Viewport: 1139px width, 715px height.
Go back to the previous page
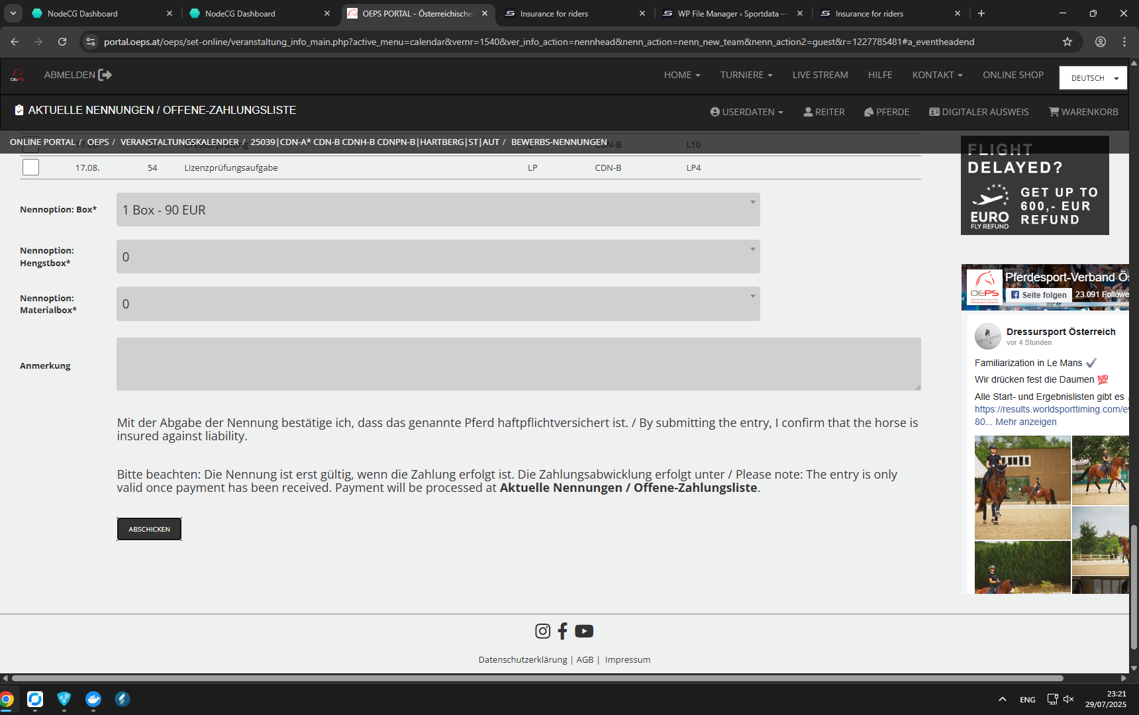click(15, 42)
